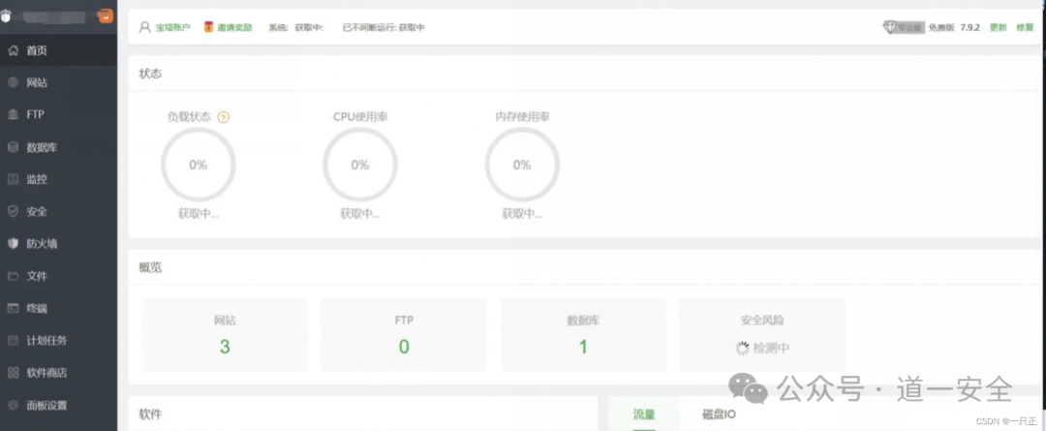Switch to the 磁盘IO tab
The image size is (1046, 431).
coord(719,415)
